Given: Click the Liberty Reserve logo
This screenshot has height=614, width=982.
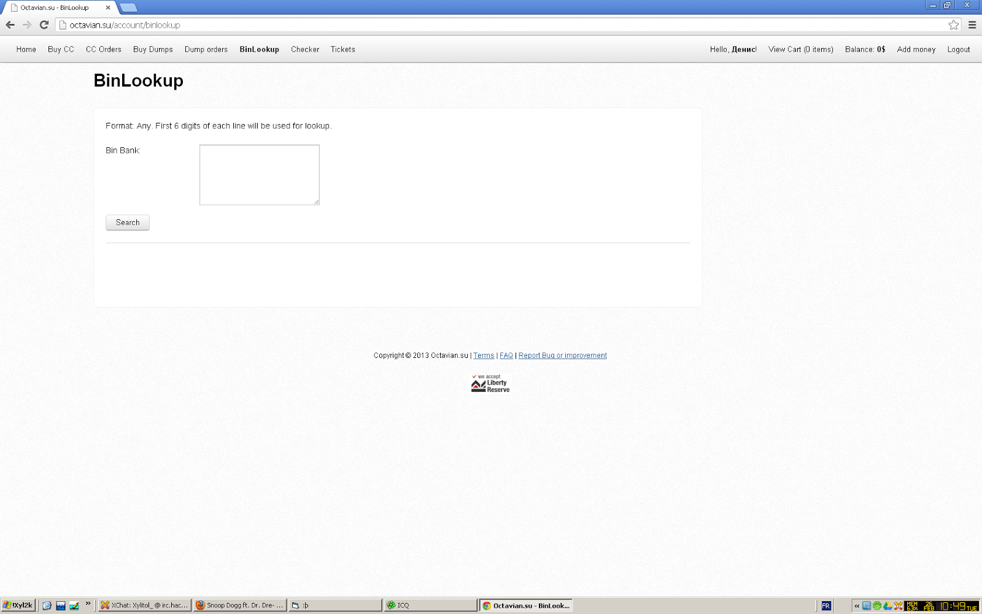Looking at the screenshot, I should [490, 384].
